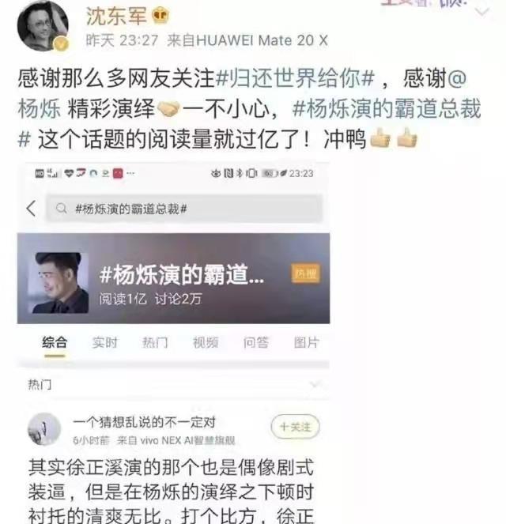This screenshot has width=506, height=524.
Task: Open the 图片 tab
Action: tap(307, 342)
